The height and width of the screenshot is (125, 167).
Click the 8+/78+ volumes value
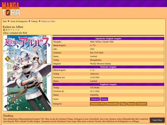93,45
